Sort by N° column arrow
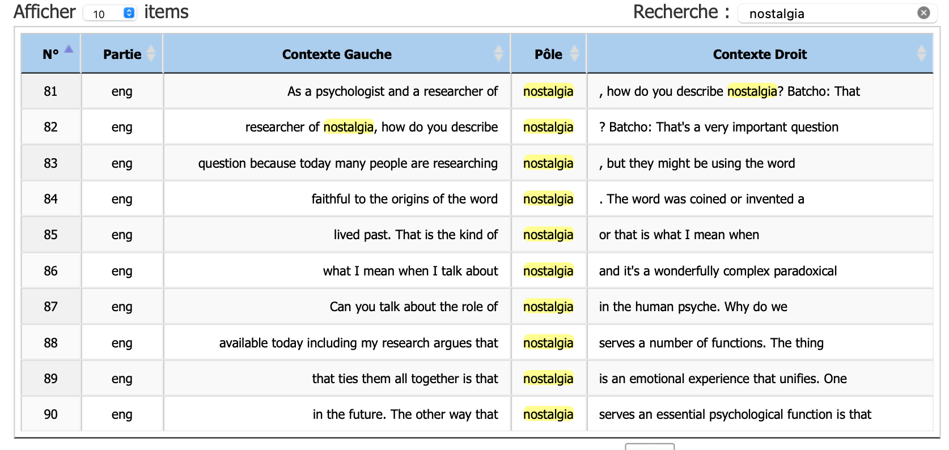This screenshot has width=949, height=450. coord(69,49)
